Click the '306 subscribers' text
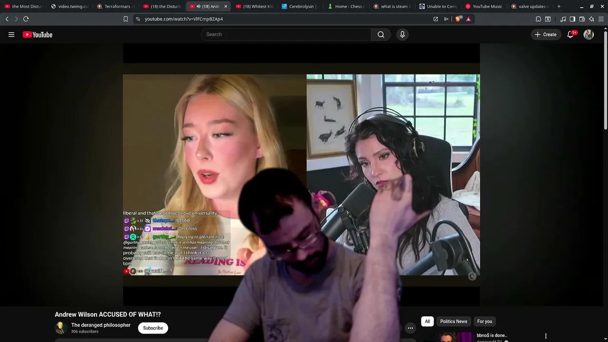This screenshot has height=342, width=608. tap(85, 332)
